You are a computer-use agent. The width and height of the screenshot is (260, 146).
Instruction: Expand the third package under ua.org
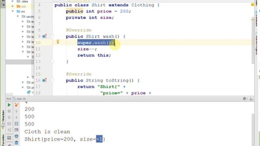(23, 32)
